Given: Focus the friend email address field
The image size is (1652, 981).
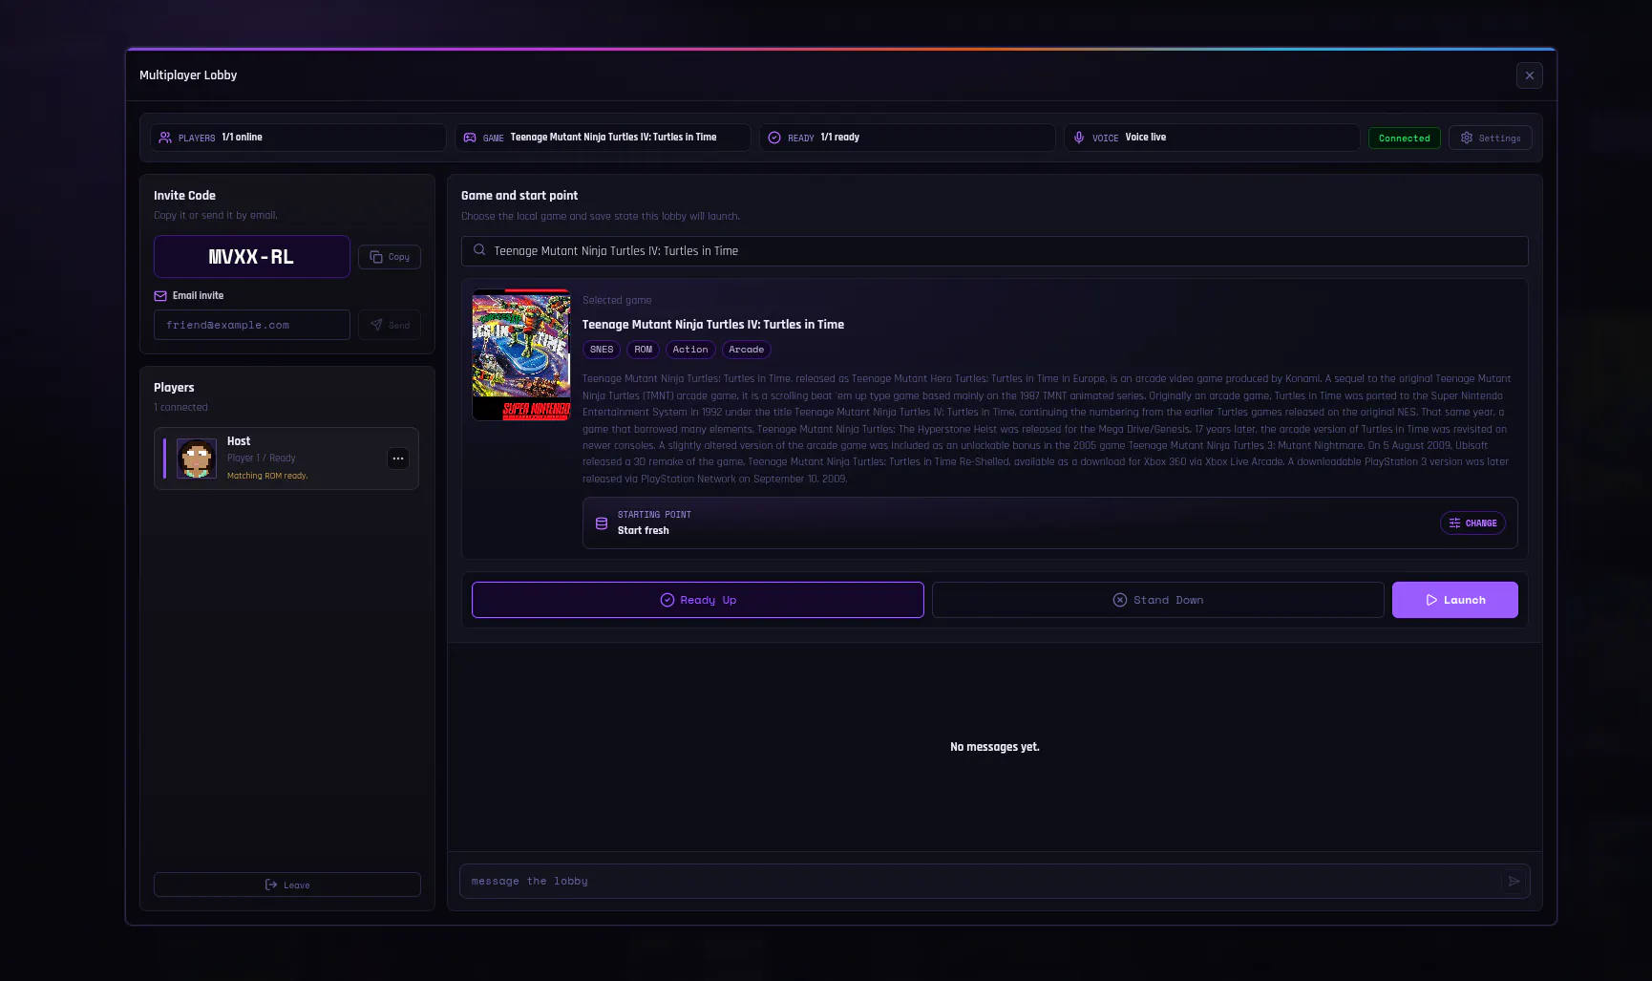Looking at the screenshot, I should pos(251,325).
